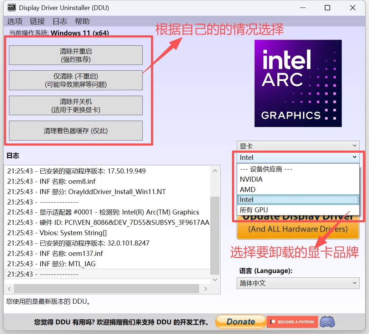Select 所有 GPU from the vendor list
Image resolution: width=369 pixels, height=334 pixels.
(x=298, y=210)
